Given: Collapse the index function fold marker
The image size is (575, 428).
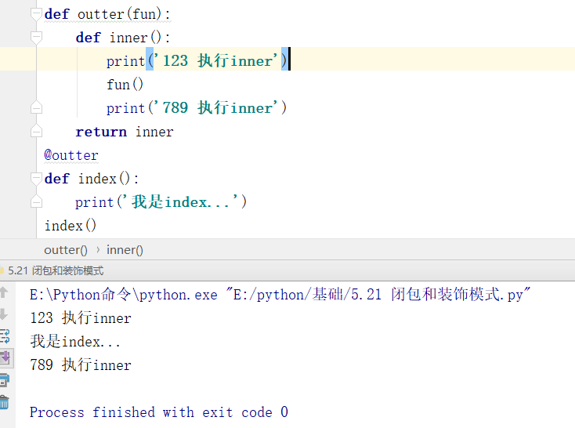Looking at the screenshot, I should [36, 179].
